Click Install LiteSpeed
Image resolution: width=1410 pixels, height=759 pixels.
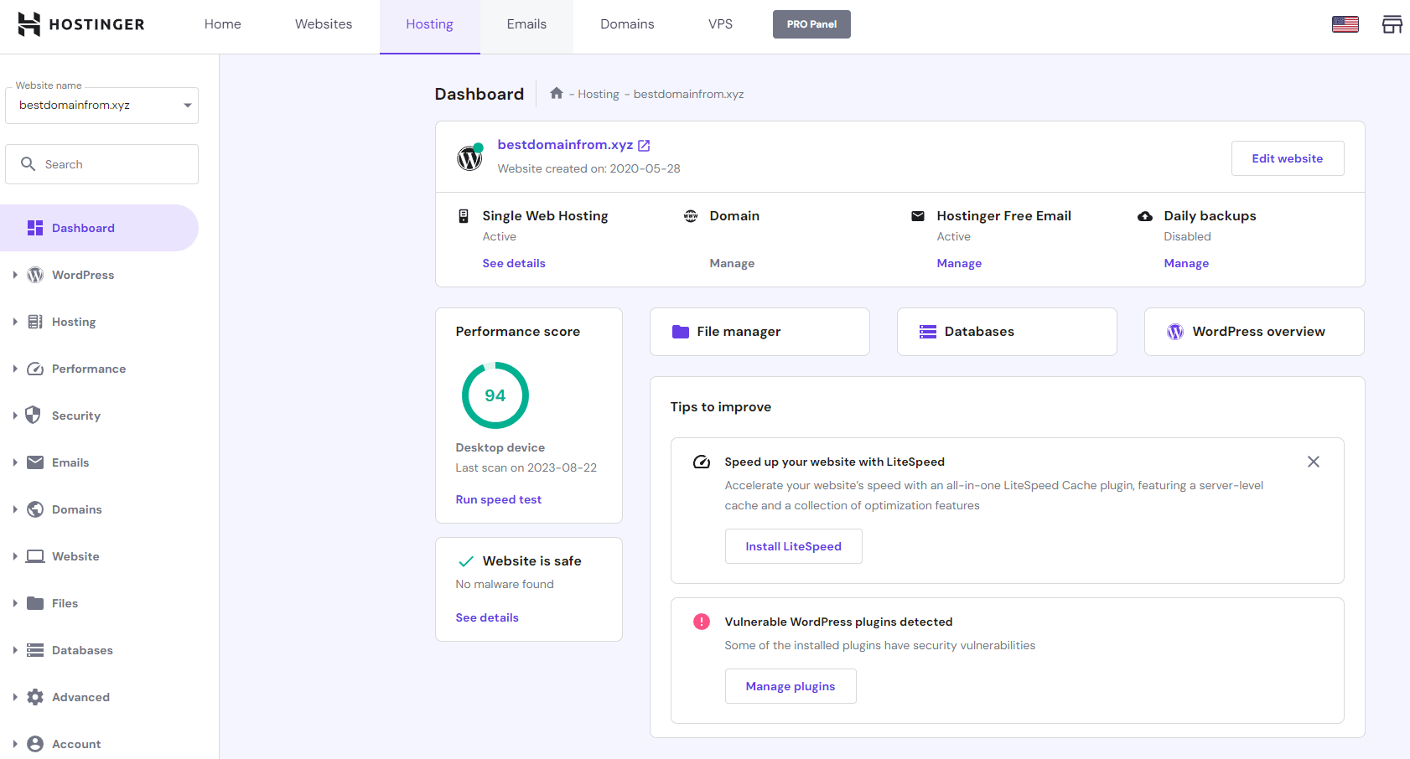pyautogui.click(x=793, y=545)
